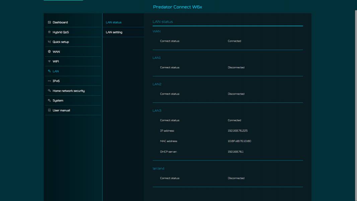Select the WiFi signal icon
Viewport: 357px width, 201px height.
pos(50,61)
